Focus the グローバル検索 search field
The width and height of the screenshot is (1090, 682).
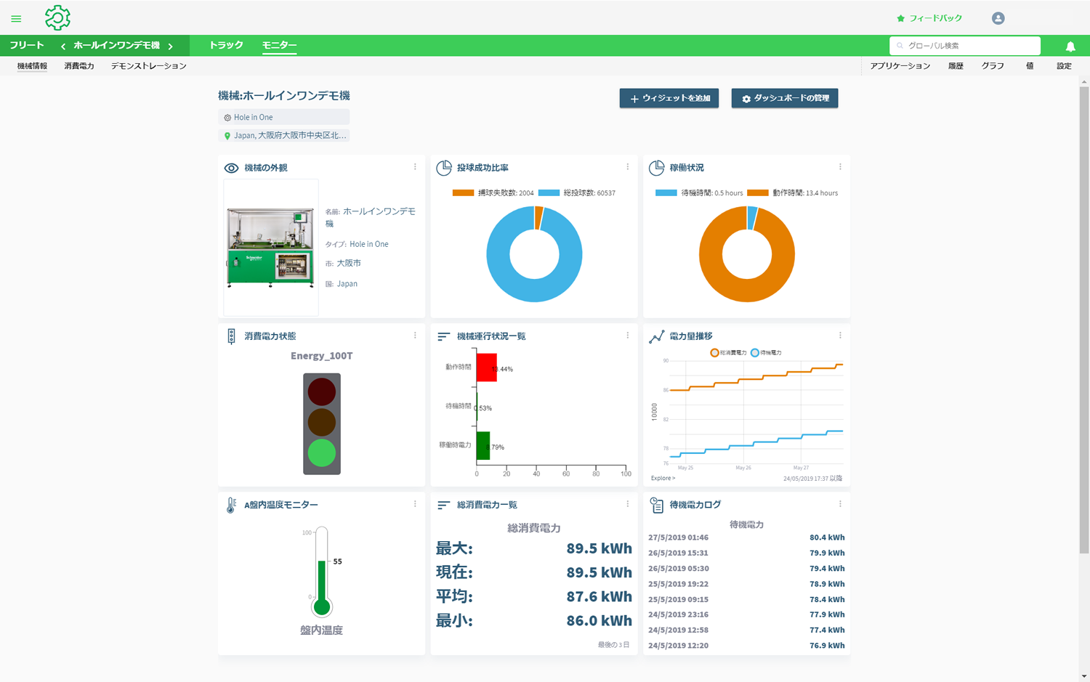[x=965, y=46]
